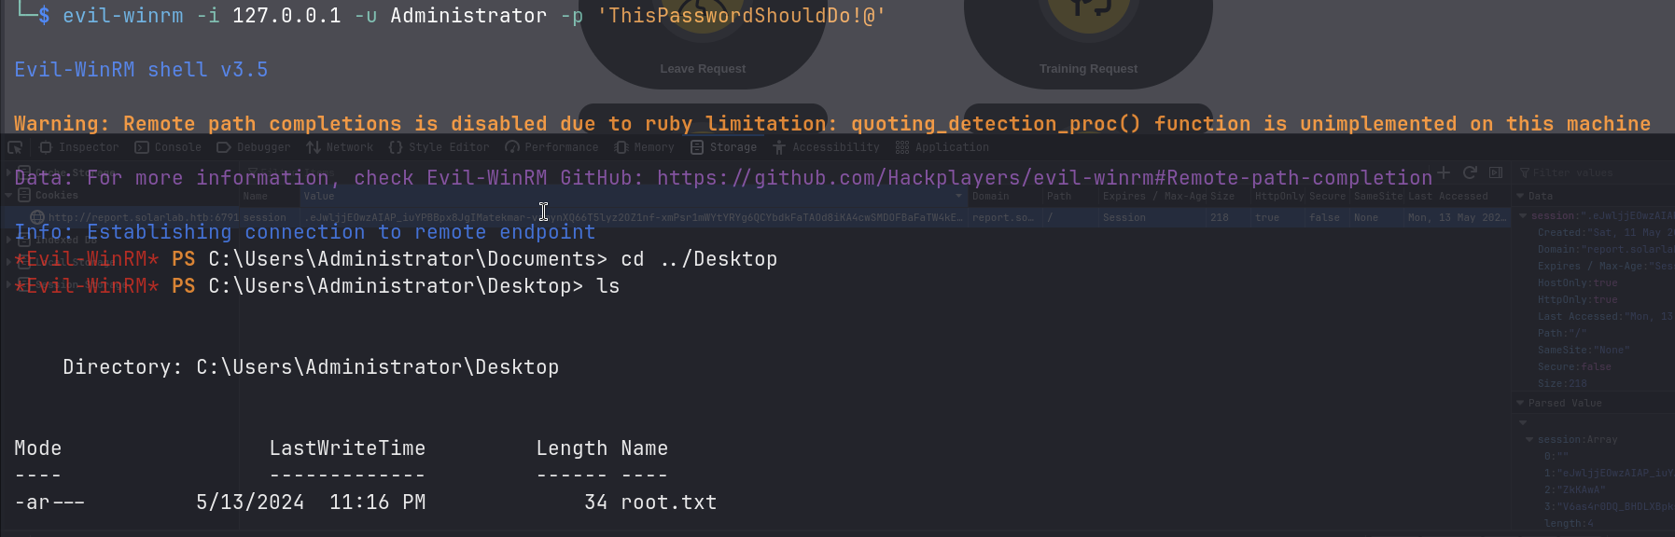
Task: Collapse the Cookies tree section
Action: pos(9,196)
